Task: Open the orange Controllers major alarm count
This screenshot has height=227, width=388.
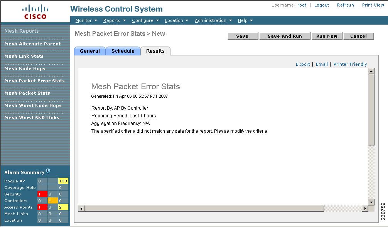Action: coord(53,200)
